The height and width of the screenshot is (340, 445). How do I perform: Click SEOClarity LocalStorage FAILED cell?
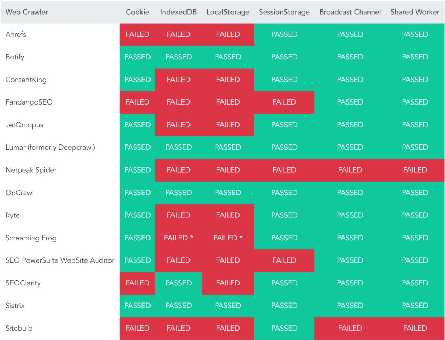[x=228, y=283]
